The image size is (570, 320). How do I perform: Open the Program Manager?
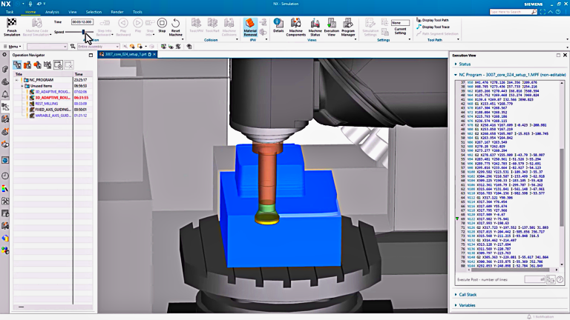coord(348,27)
